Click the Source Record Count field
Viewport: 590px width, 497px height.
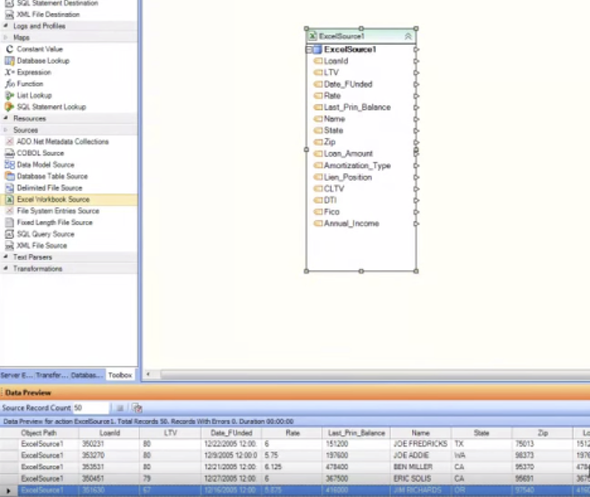point(91,408)
